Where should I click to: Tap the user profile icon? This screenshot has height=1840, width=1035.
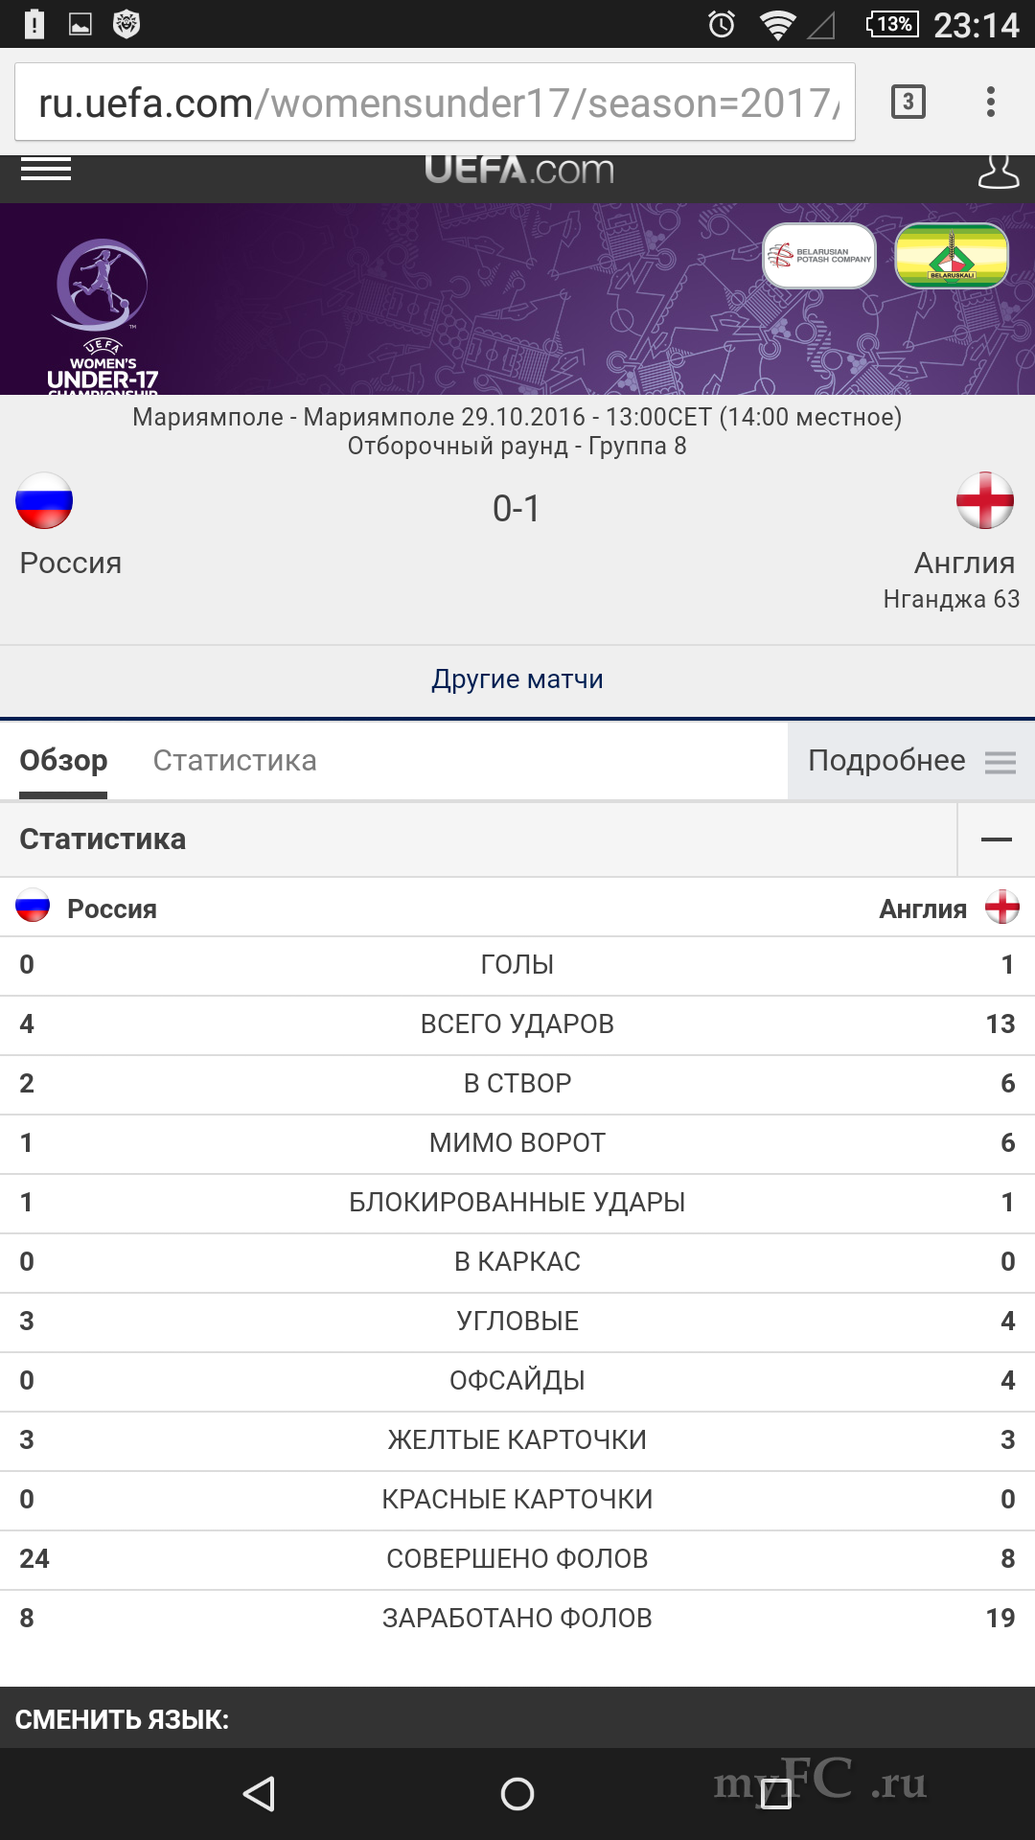point(998,172)
